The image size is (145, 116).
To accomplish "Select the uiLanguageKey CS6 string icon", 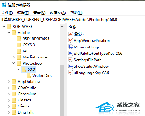I will 71,73.
